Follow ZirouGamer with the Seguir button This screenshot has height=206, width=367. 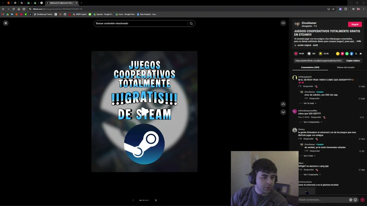point(355,24)
